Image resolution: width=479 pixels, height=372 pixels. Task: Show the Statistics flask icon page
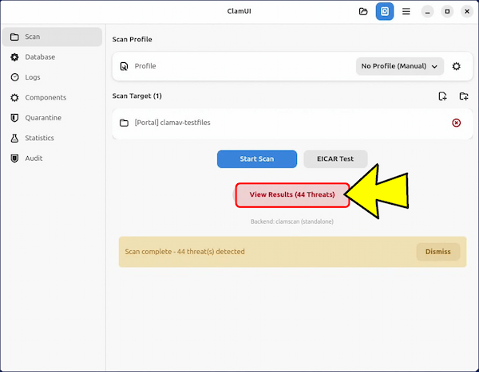pos(14,138)
